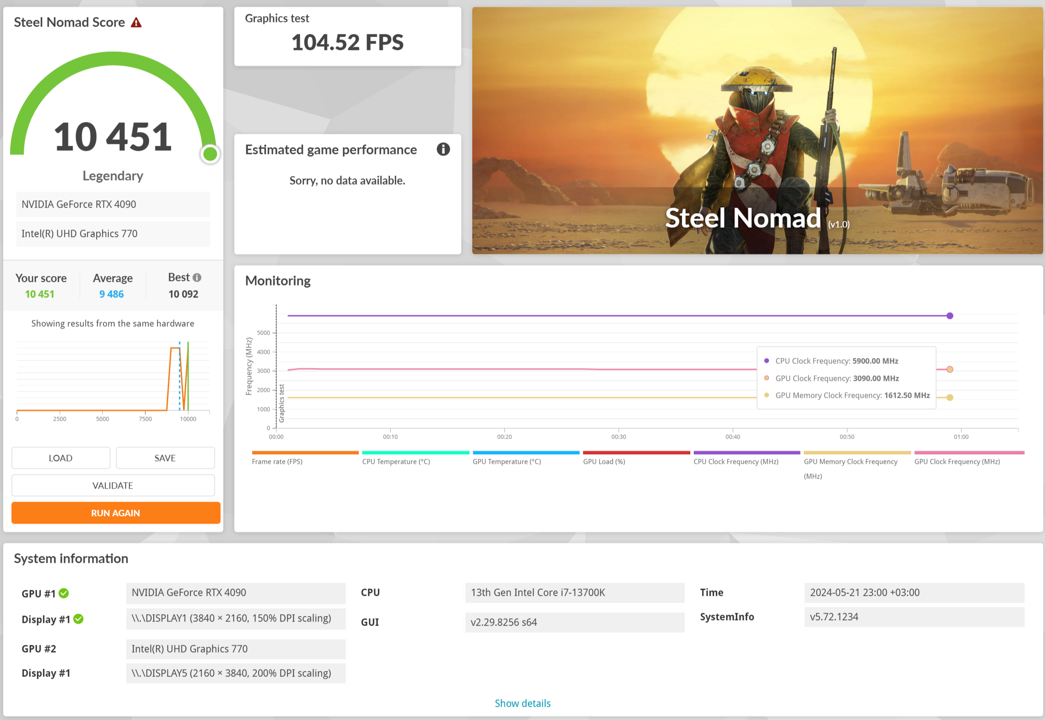Toggle the GPU Temperature legend series
The image size is (1045, 720).
tap(507, 462)
